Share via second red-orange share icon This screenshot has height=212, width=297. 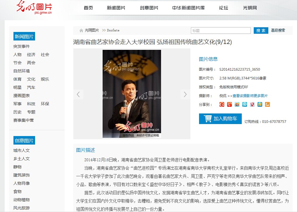click(x=229, y=104)
